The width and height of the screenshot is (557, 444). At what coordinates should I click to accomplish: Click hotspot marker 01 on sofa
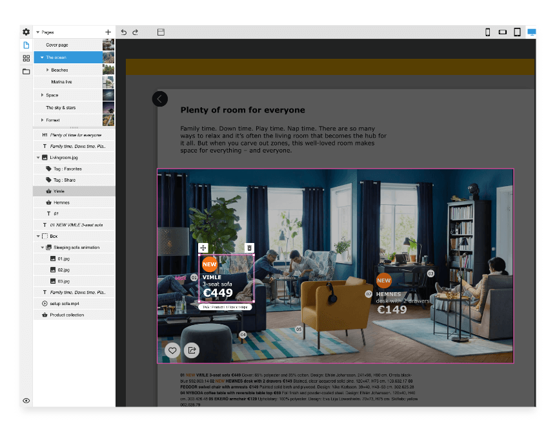click(194, 277)
